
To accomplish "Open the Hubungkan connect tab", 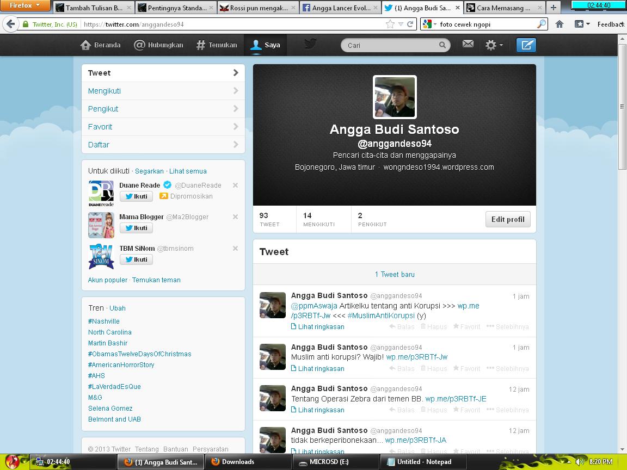I will [158, 45].
